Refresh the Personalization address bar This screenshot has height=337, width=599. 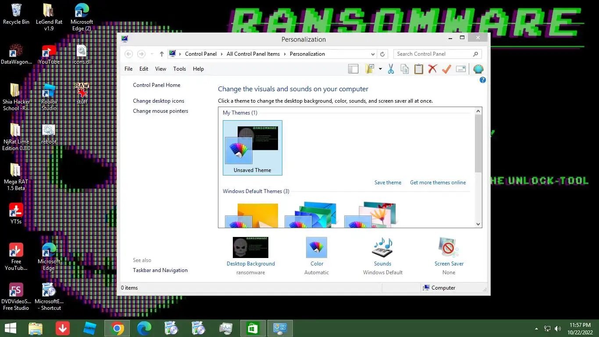[382, 54]
